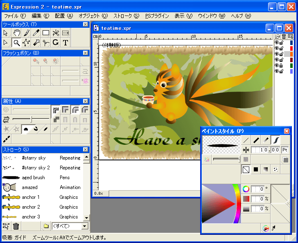The height and width of the screenshot is (243, 298).
Task: Select the gradient fill option in Paint Style
Action: click(x=266, y=169)
